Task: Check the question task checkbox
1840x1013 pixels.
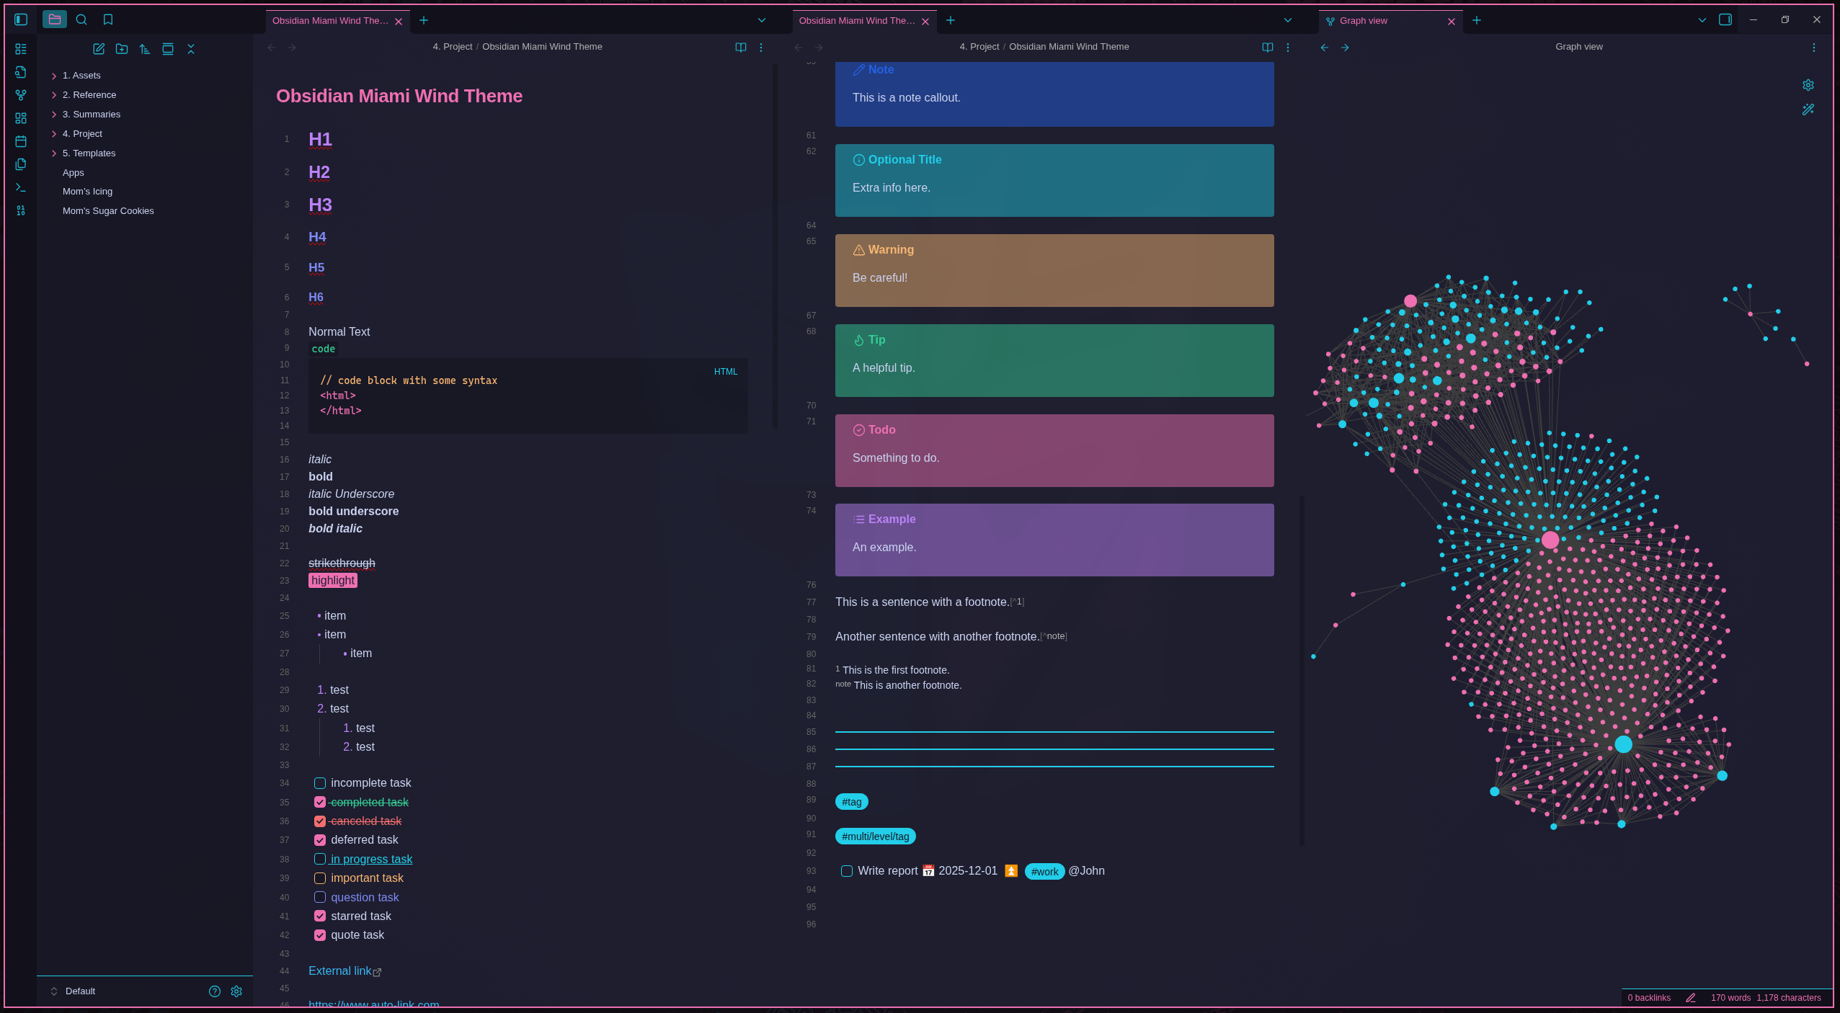Action: (x=320, y=897)
